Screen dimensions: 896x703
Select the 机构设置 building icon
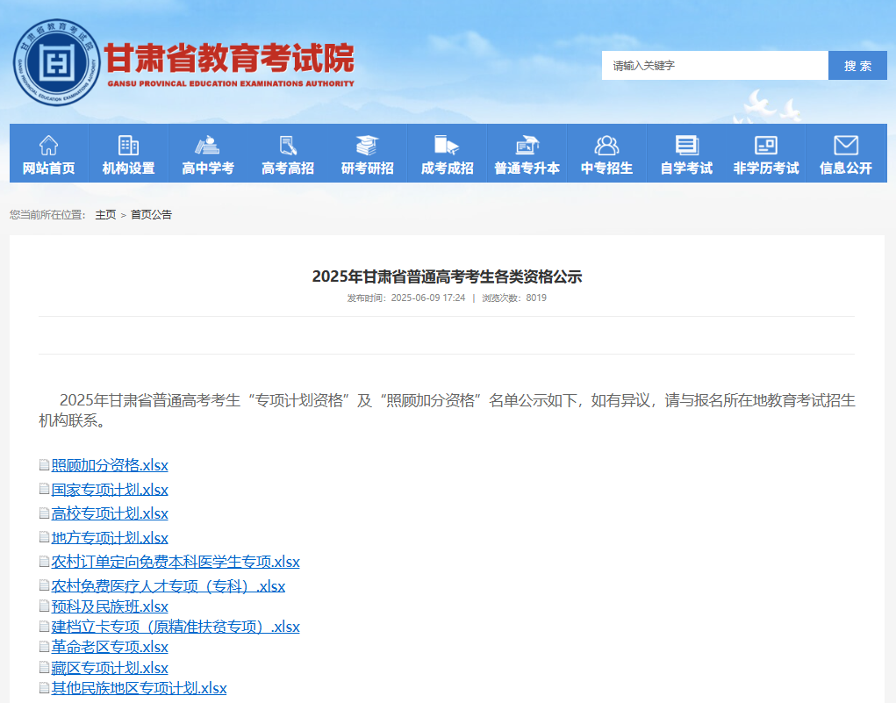(x=129, y=143)
